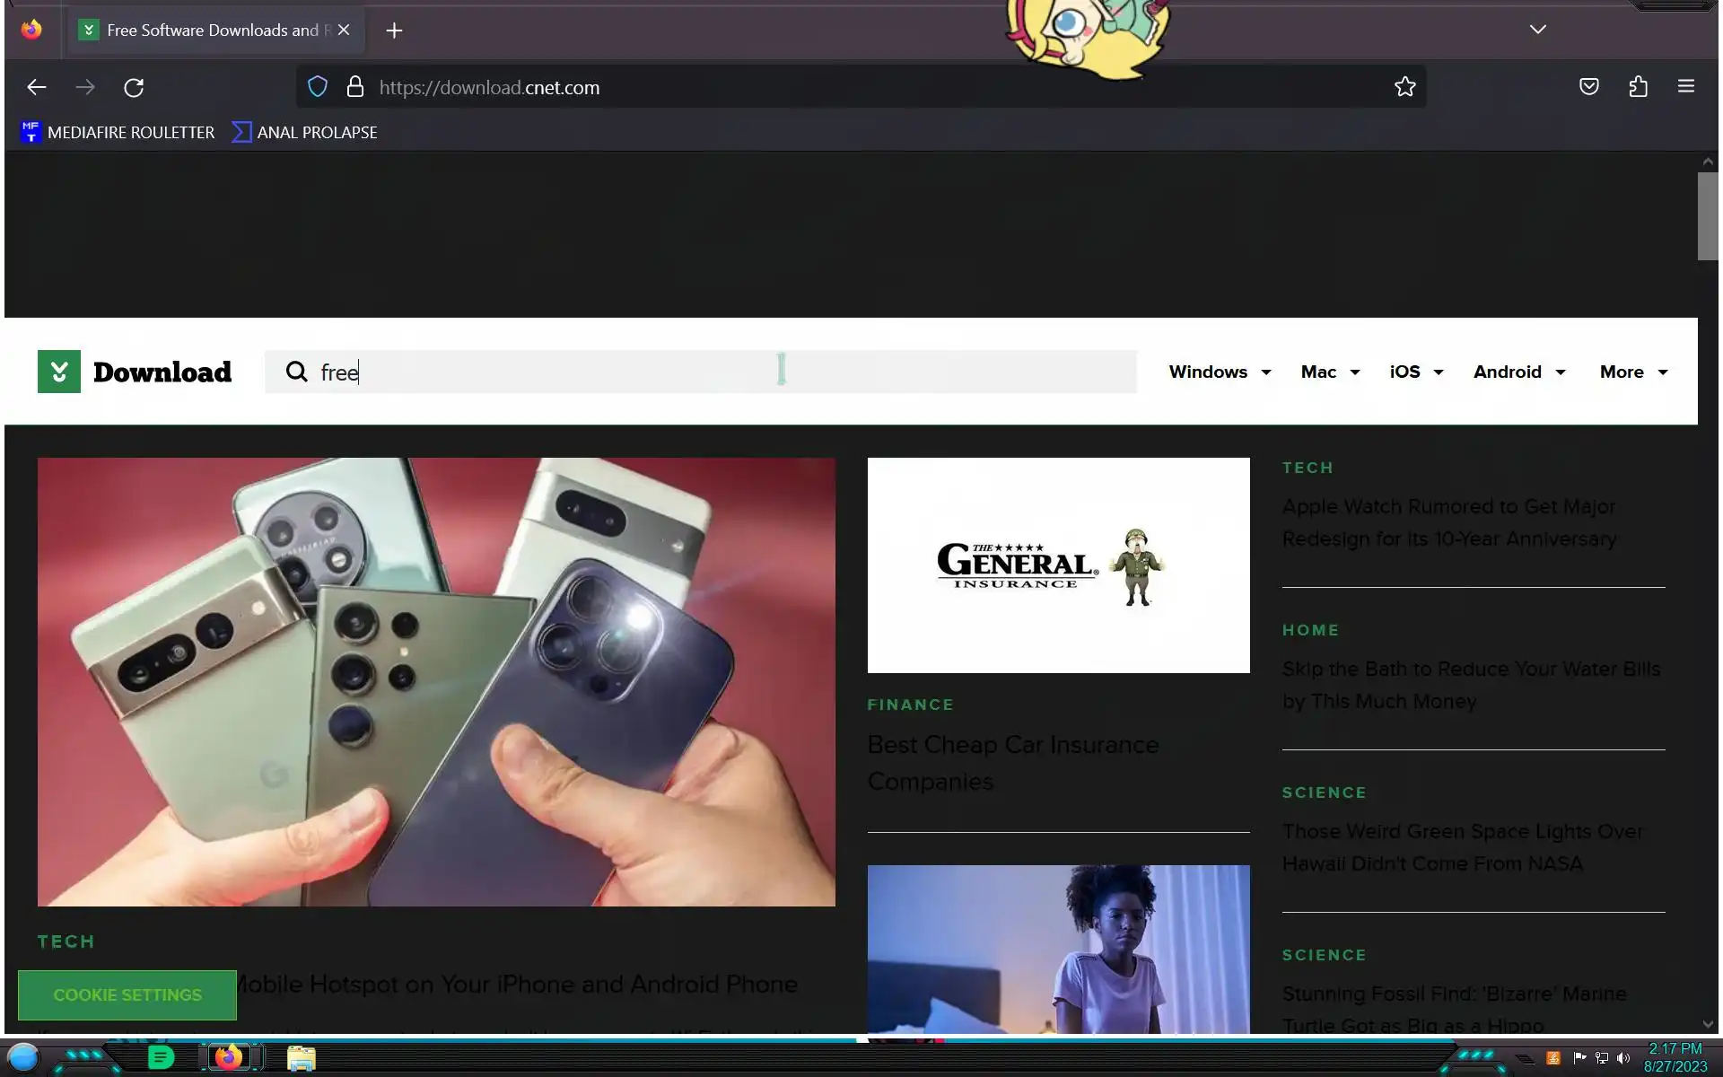This screenshot has height=1077, width=1723.
Task: Open the extensions puzzle icon
Action: click(1638, 87)
